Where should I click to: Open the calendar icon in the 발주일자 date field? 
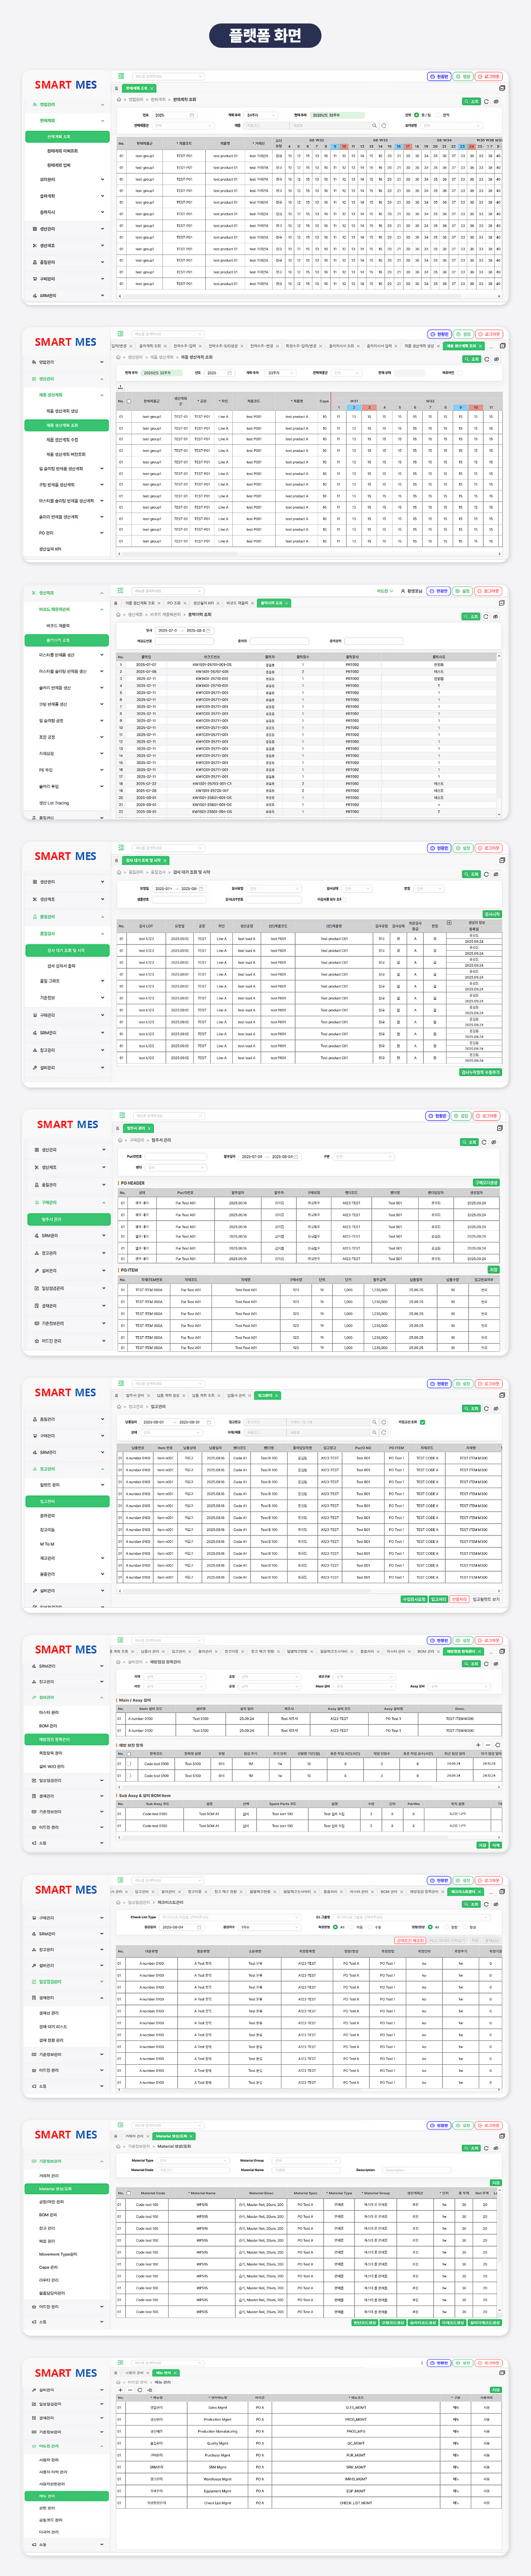click(x=297, y=1156)
